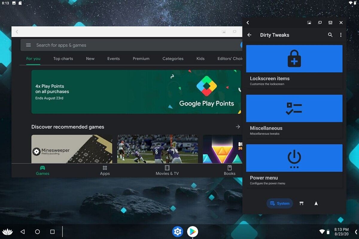Open recent apps with the square button
The height and width of the screenshot is (239, 359).
pyautogui.click(x=52, y=232)
